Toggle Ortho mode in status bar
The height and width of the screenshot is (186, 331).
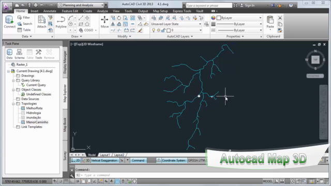click(x=72, y=181)
